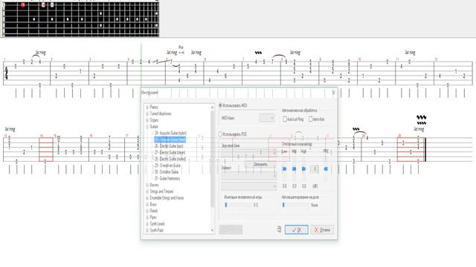
Task: Expand the Basses instrument group
Action: click(147, 185)
